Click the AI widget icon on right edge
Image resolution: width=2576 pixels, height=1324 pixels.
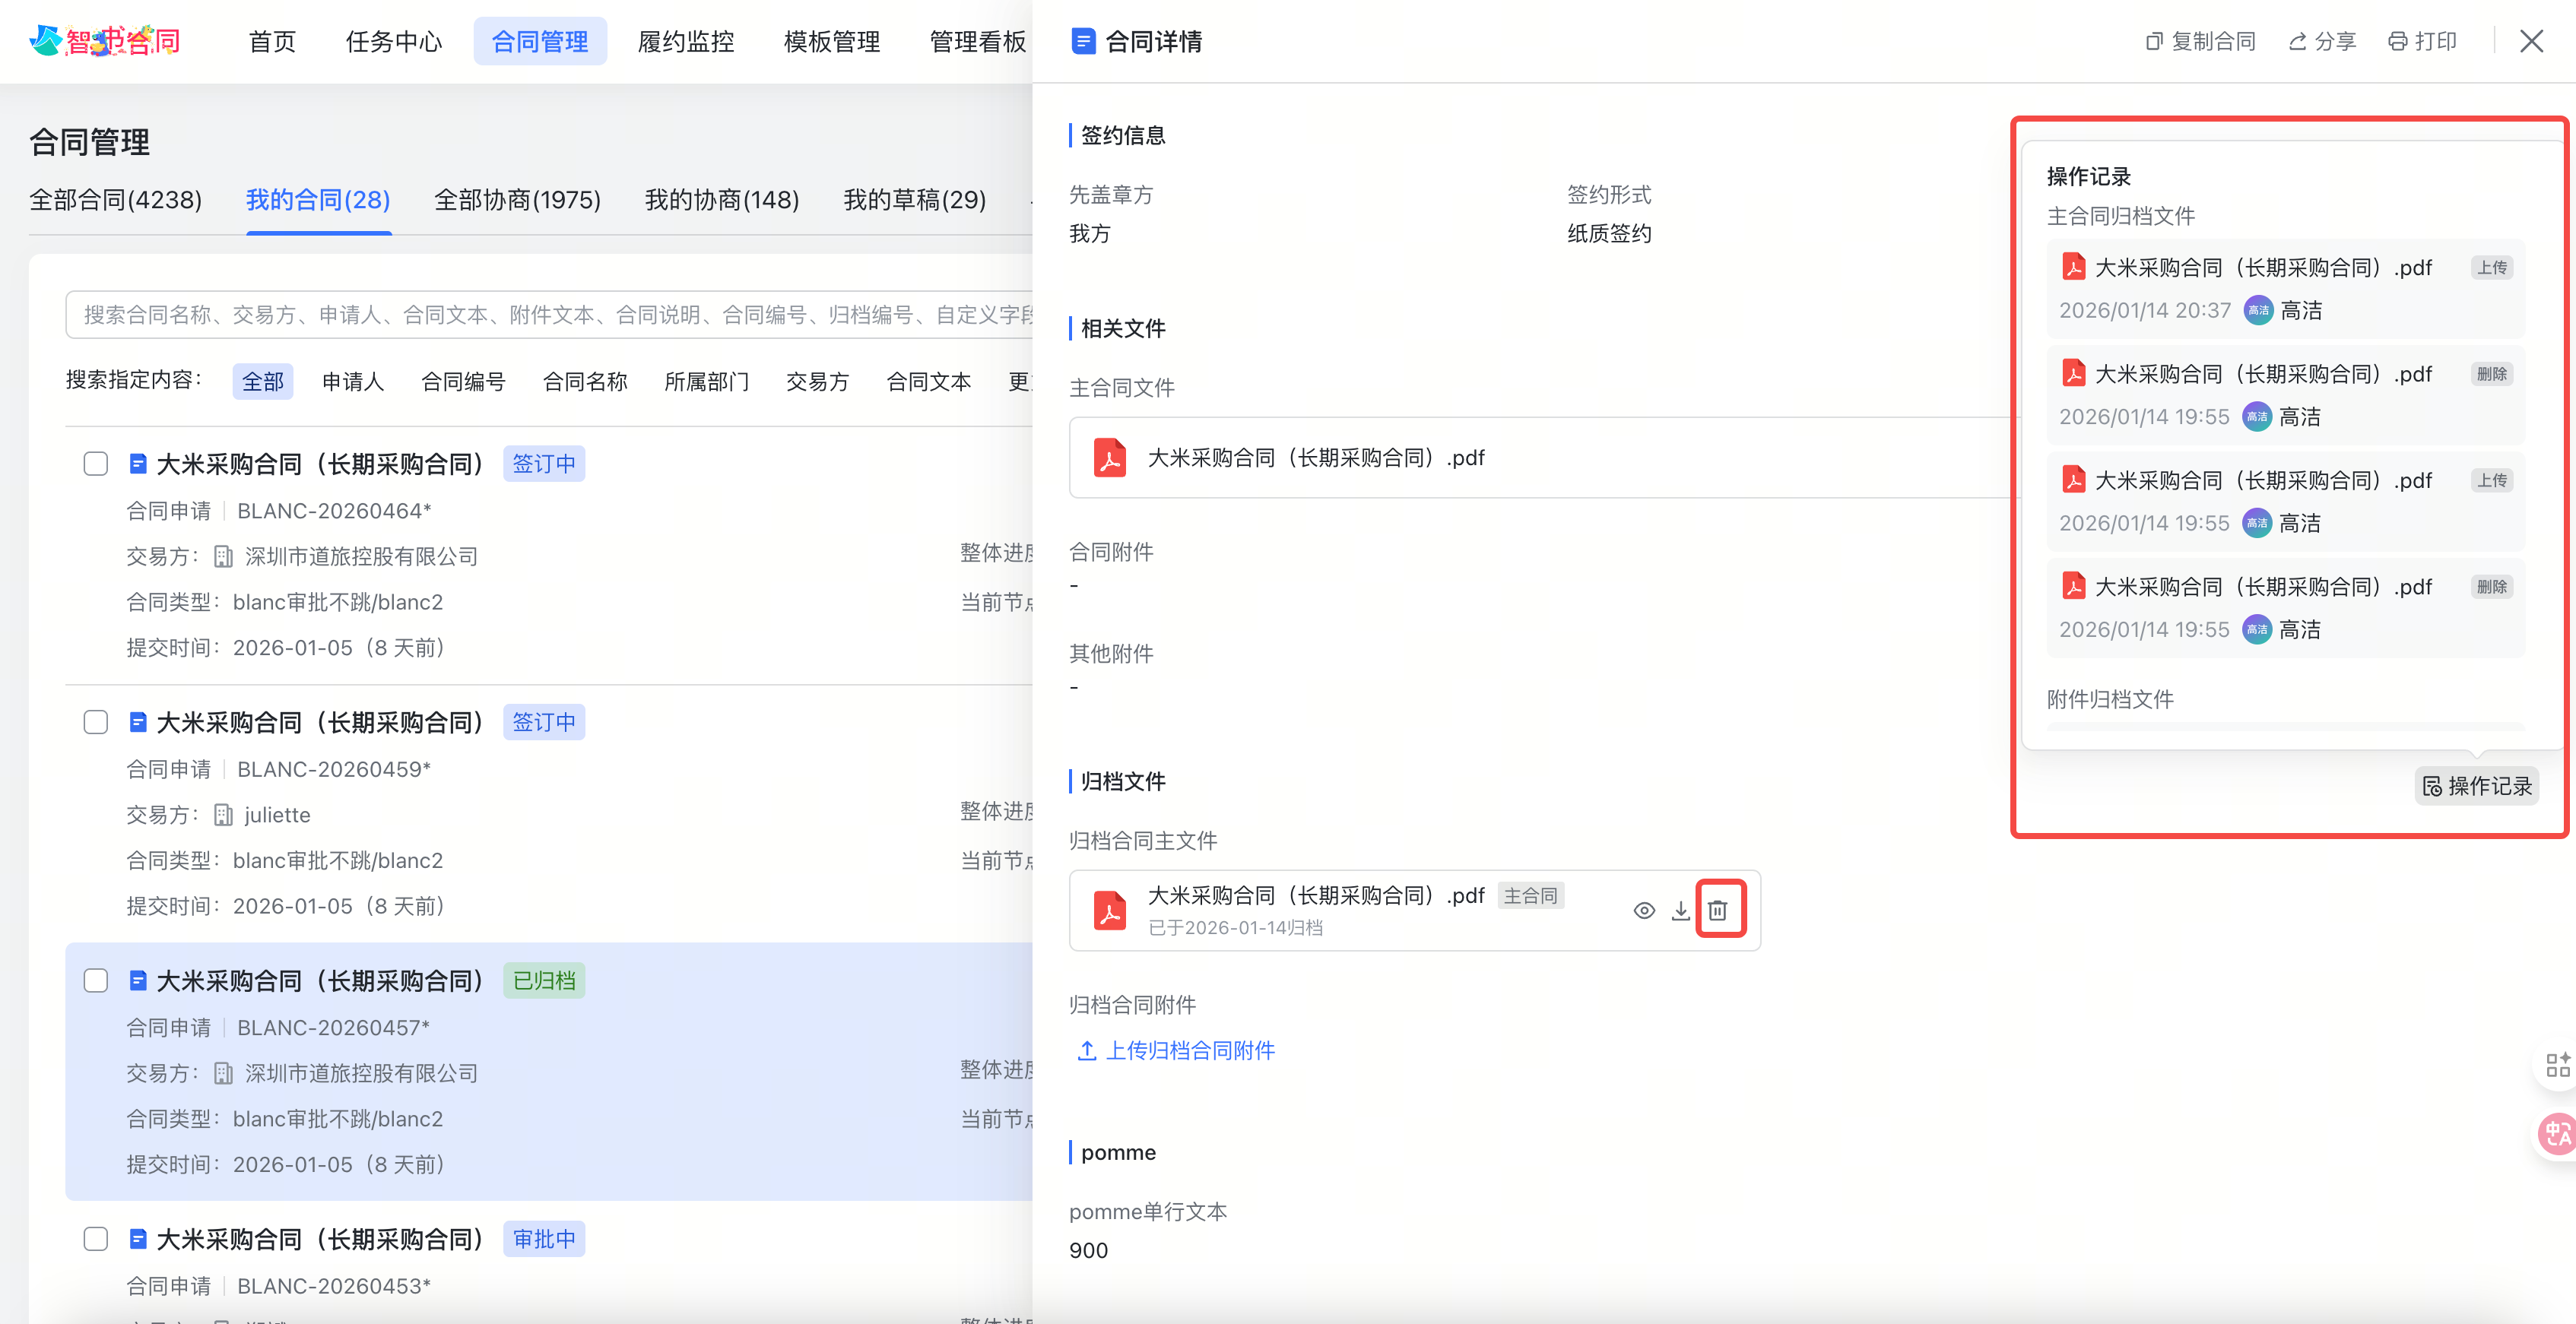(x=2557, y=1064)
